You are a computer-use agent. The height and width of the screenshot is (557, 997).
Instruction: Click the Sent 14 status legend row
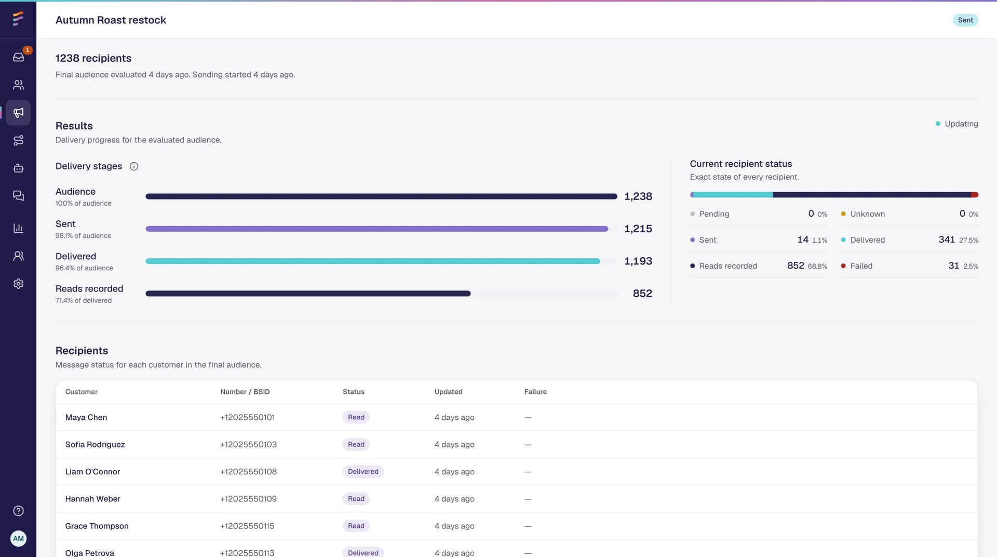pos(759,240)
